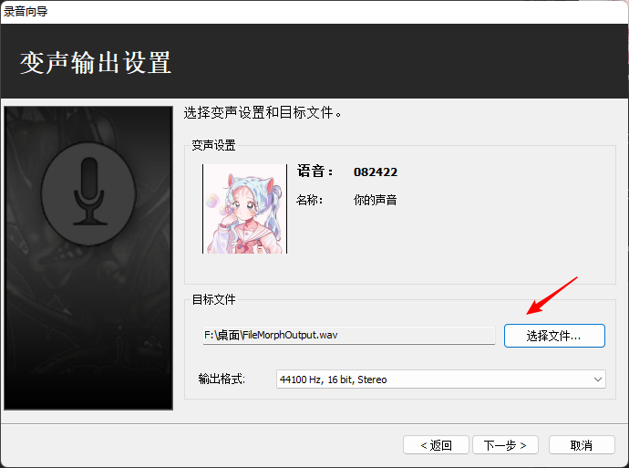
Task: Click the 变声设置 group label
Action: [213, 145]
